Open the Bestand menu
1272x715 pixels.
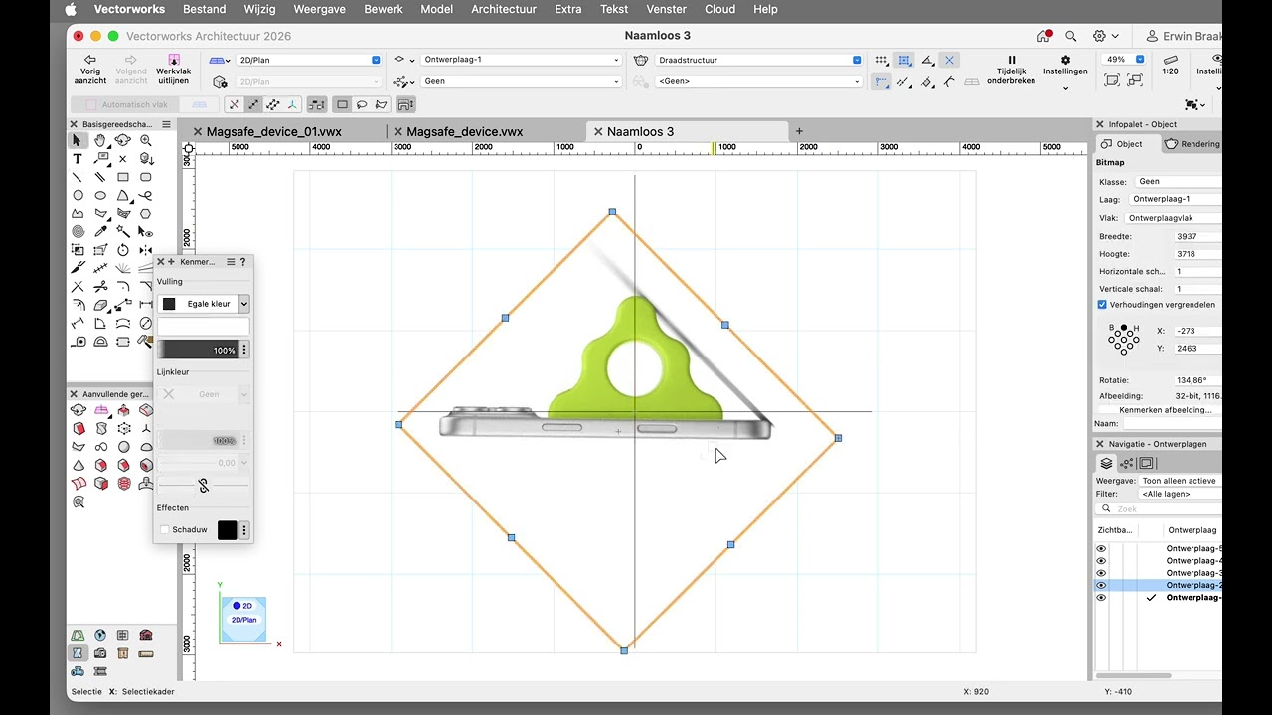tap(205, 9)
